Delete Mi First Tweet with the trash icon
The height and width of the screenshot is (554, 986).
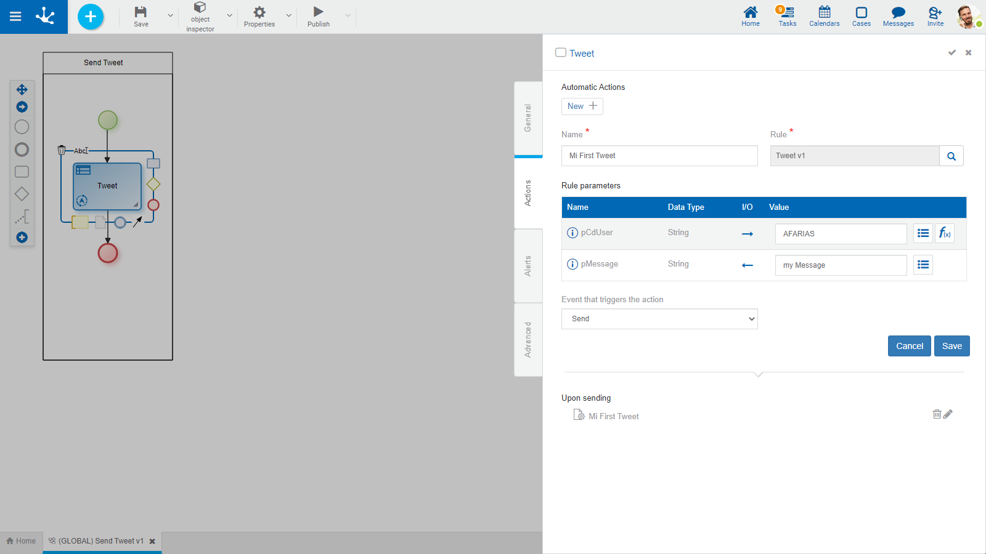coord(937,414)
